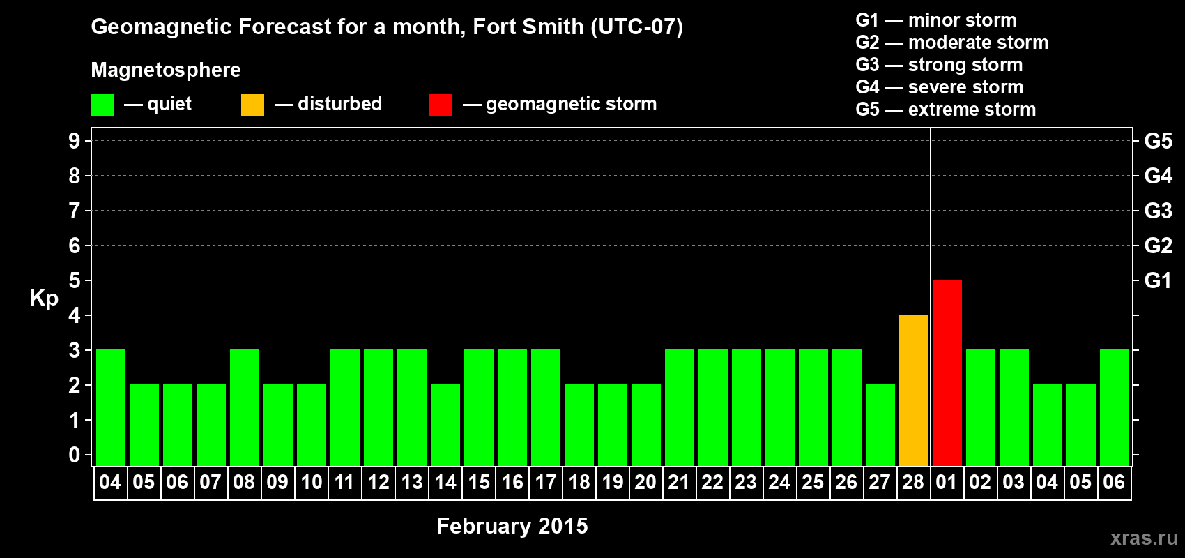Click the 'Kp' axis label

click(44, 299)
